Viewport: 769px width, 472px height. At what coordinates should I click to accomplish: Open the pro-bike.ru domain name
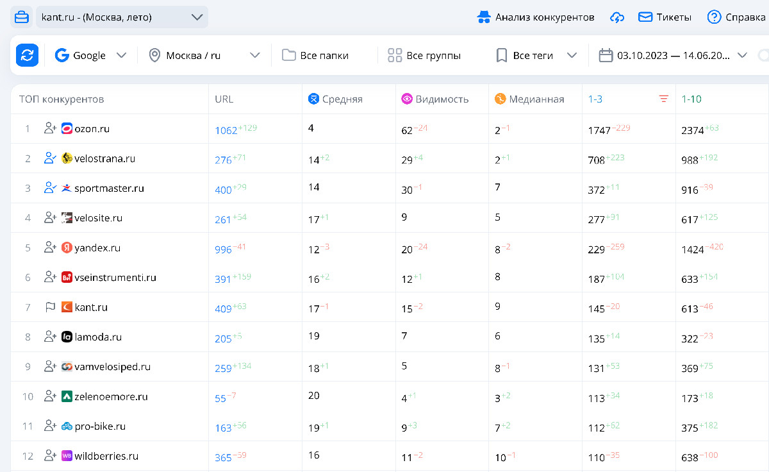click(100, 426)
